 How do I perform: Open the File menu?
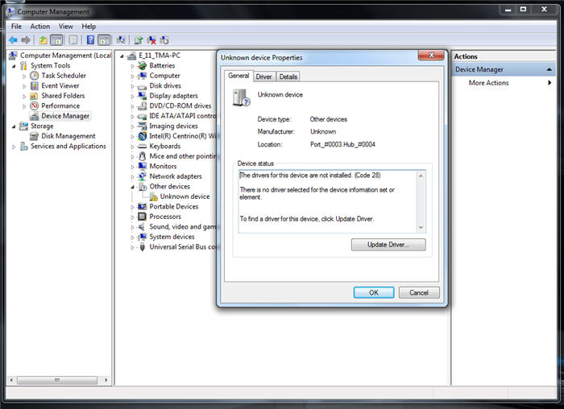click(16, 27)
